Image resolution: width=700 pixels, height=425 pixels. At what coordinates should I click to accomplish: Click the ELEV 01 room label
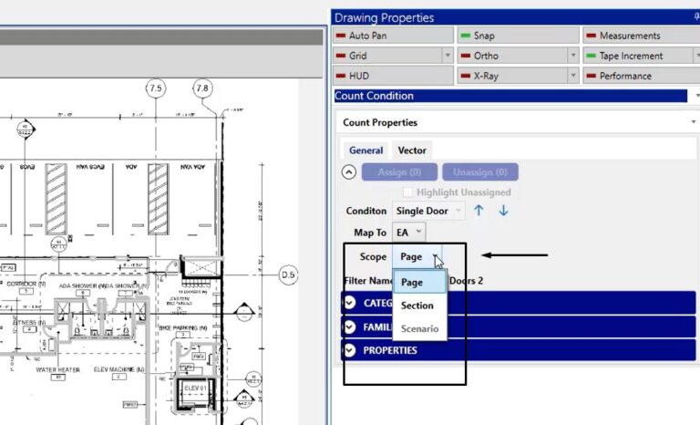(196, 388)
